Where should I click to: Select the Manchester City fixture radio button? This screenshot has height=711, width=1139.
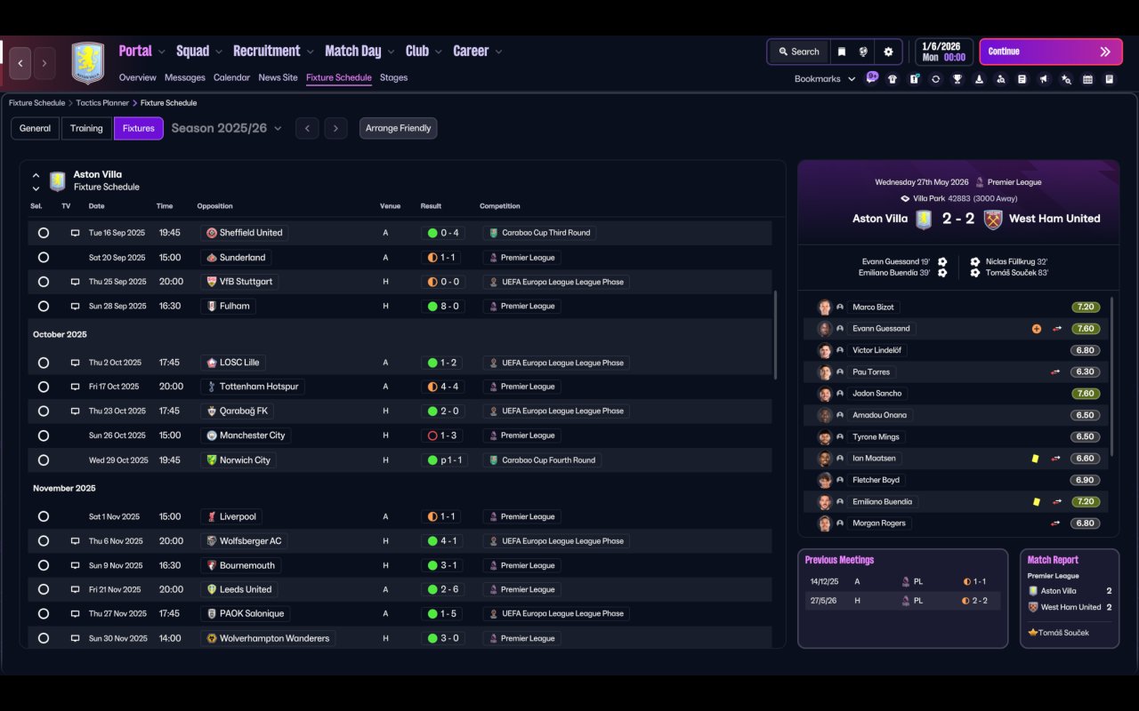(44, 435)
